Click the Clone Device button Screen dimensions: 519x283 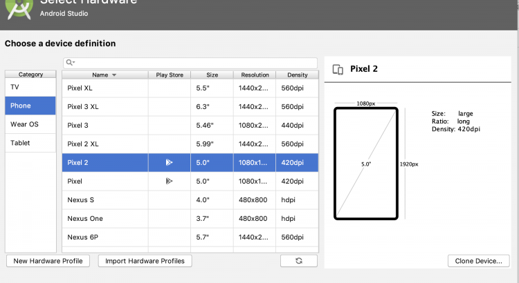point(478,261)
